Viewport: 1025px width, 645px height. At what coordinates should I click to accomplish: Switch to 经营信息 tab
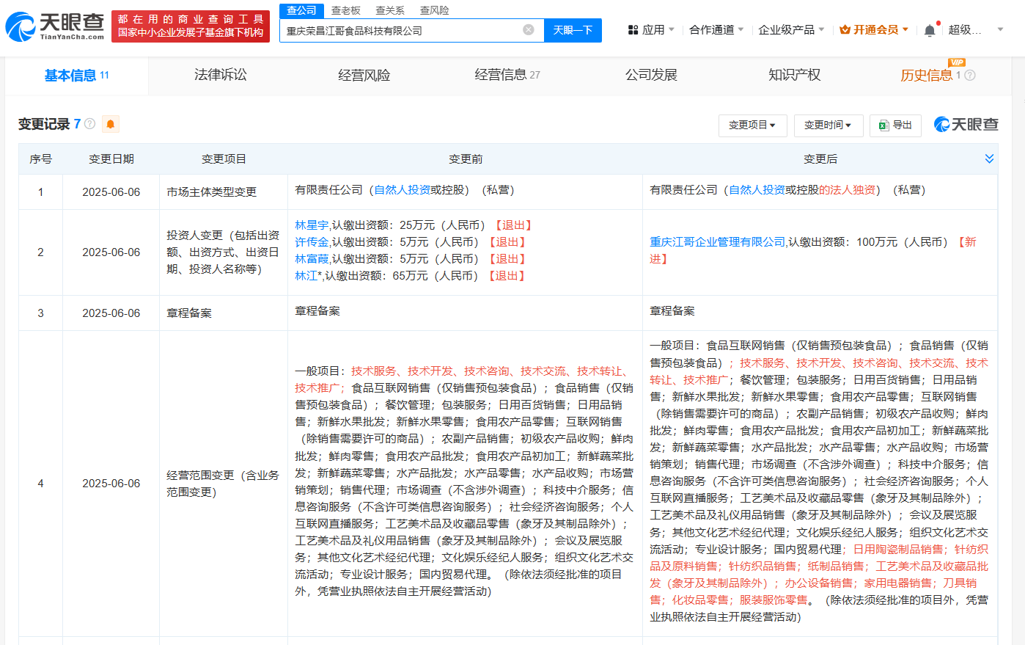pos(507,75)
